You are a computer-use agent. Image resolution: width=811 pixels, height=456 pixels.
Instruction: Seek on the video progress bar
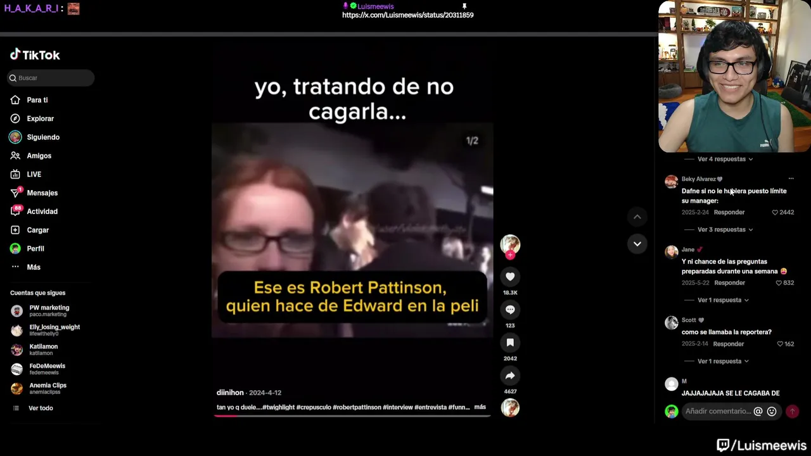tap(352, 416)
